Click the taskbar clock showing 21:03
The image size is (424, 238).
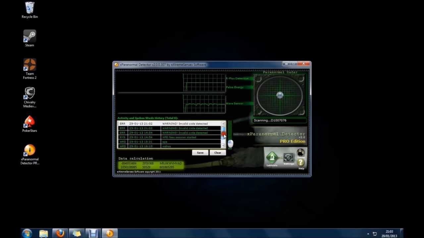[389, 234]
